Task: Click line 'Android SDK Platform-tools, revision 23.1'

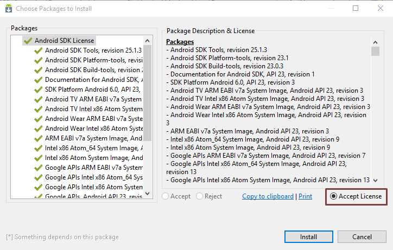Action: tap(227, 58)
